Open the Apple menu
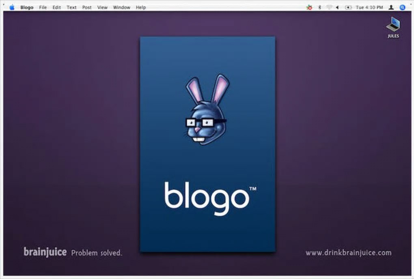 click(x=12, y=7)
